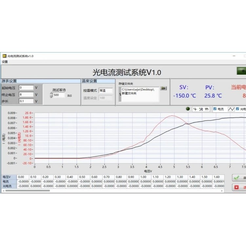Click the scroll-right arrow of data table
This screenshot has width=246, height=246.
pyautogui.click(x=223, y=190)
